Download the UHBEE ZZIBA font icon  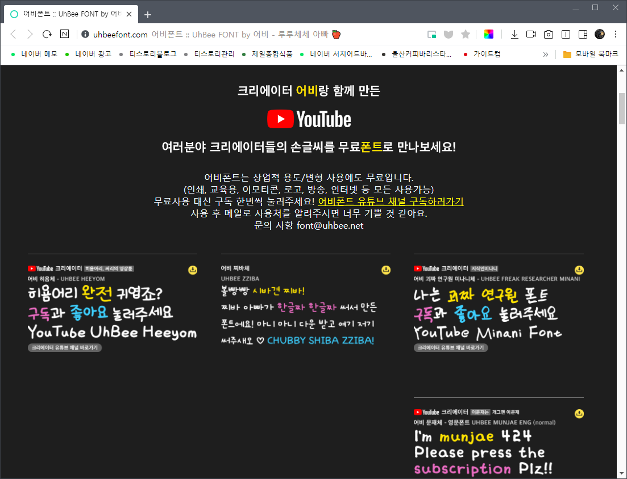386,270
